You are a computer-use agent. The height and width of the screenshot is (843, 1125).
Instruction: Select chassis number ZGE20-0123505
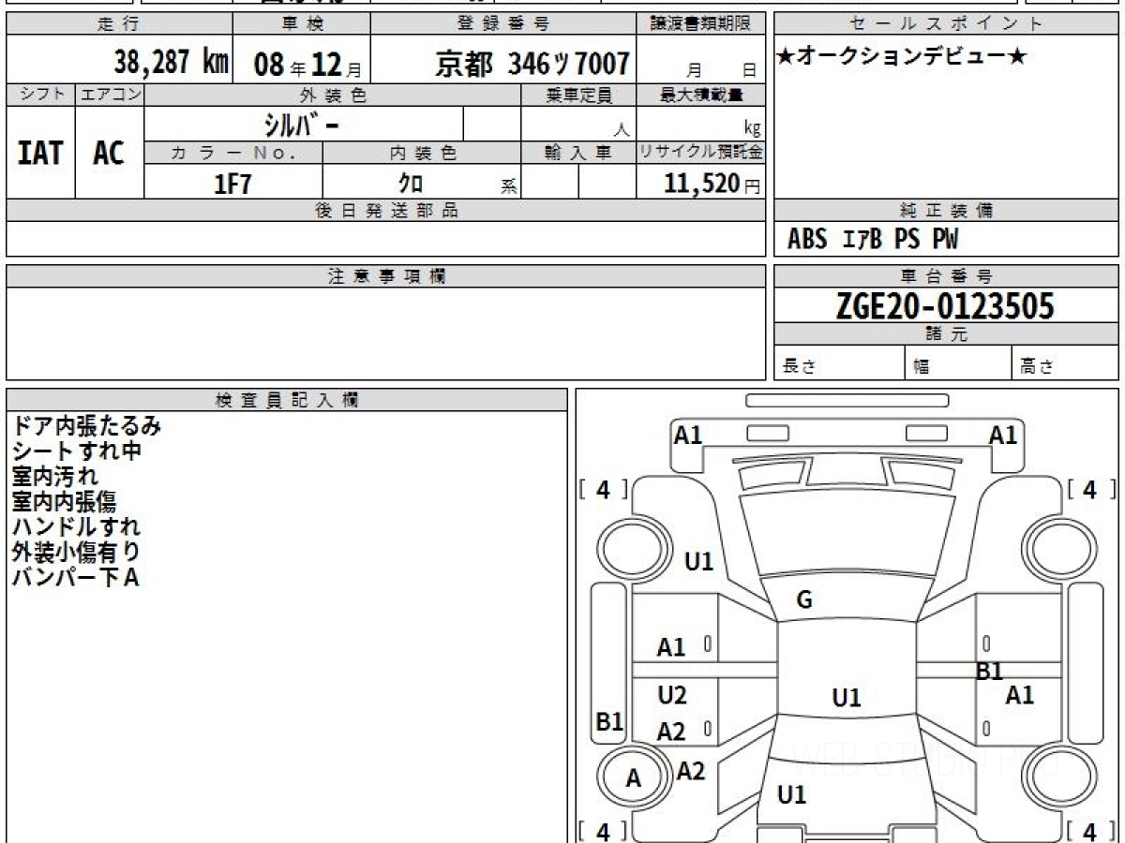click(x=945, y=305)
